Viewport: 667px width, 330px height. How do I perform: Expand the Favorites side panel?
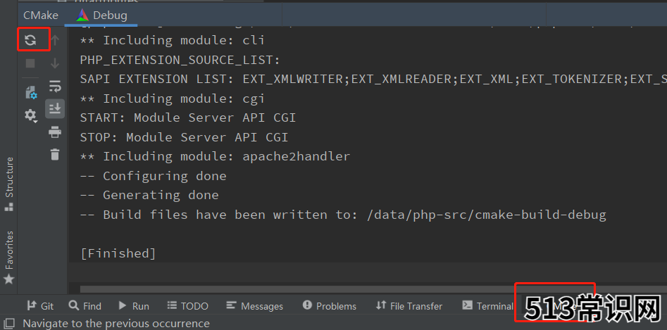(x=9, y=257)
